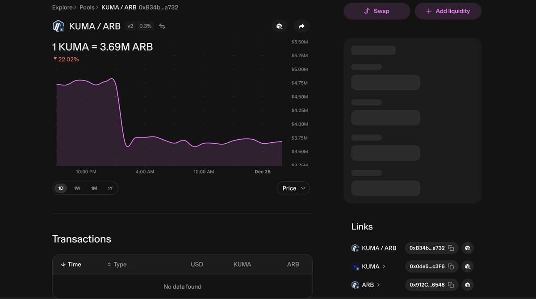Viewport: 536px width, 299px height.
Task: Click ARB token icon in Links
Action: pos(355,285)
